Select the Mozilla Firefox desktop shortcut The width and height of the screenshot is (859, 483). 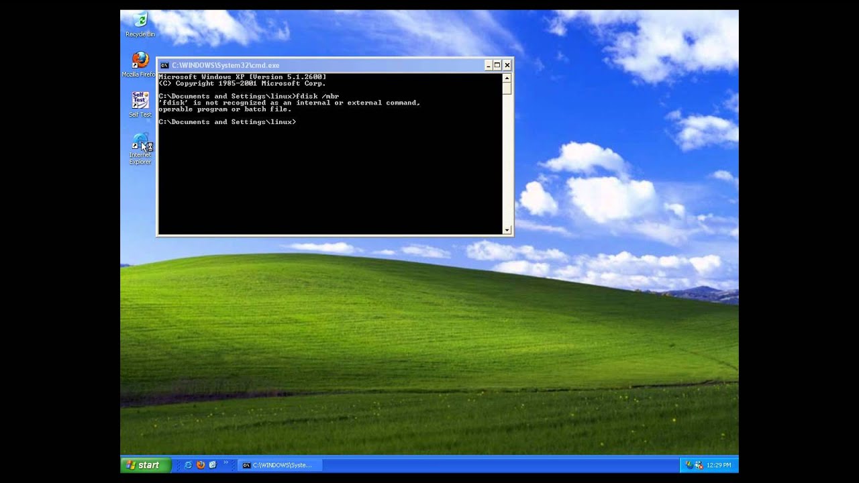tap(140, 64)
